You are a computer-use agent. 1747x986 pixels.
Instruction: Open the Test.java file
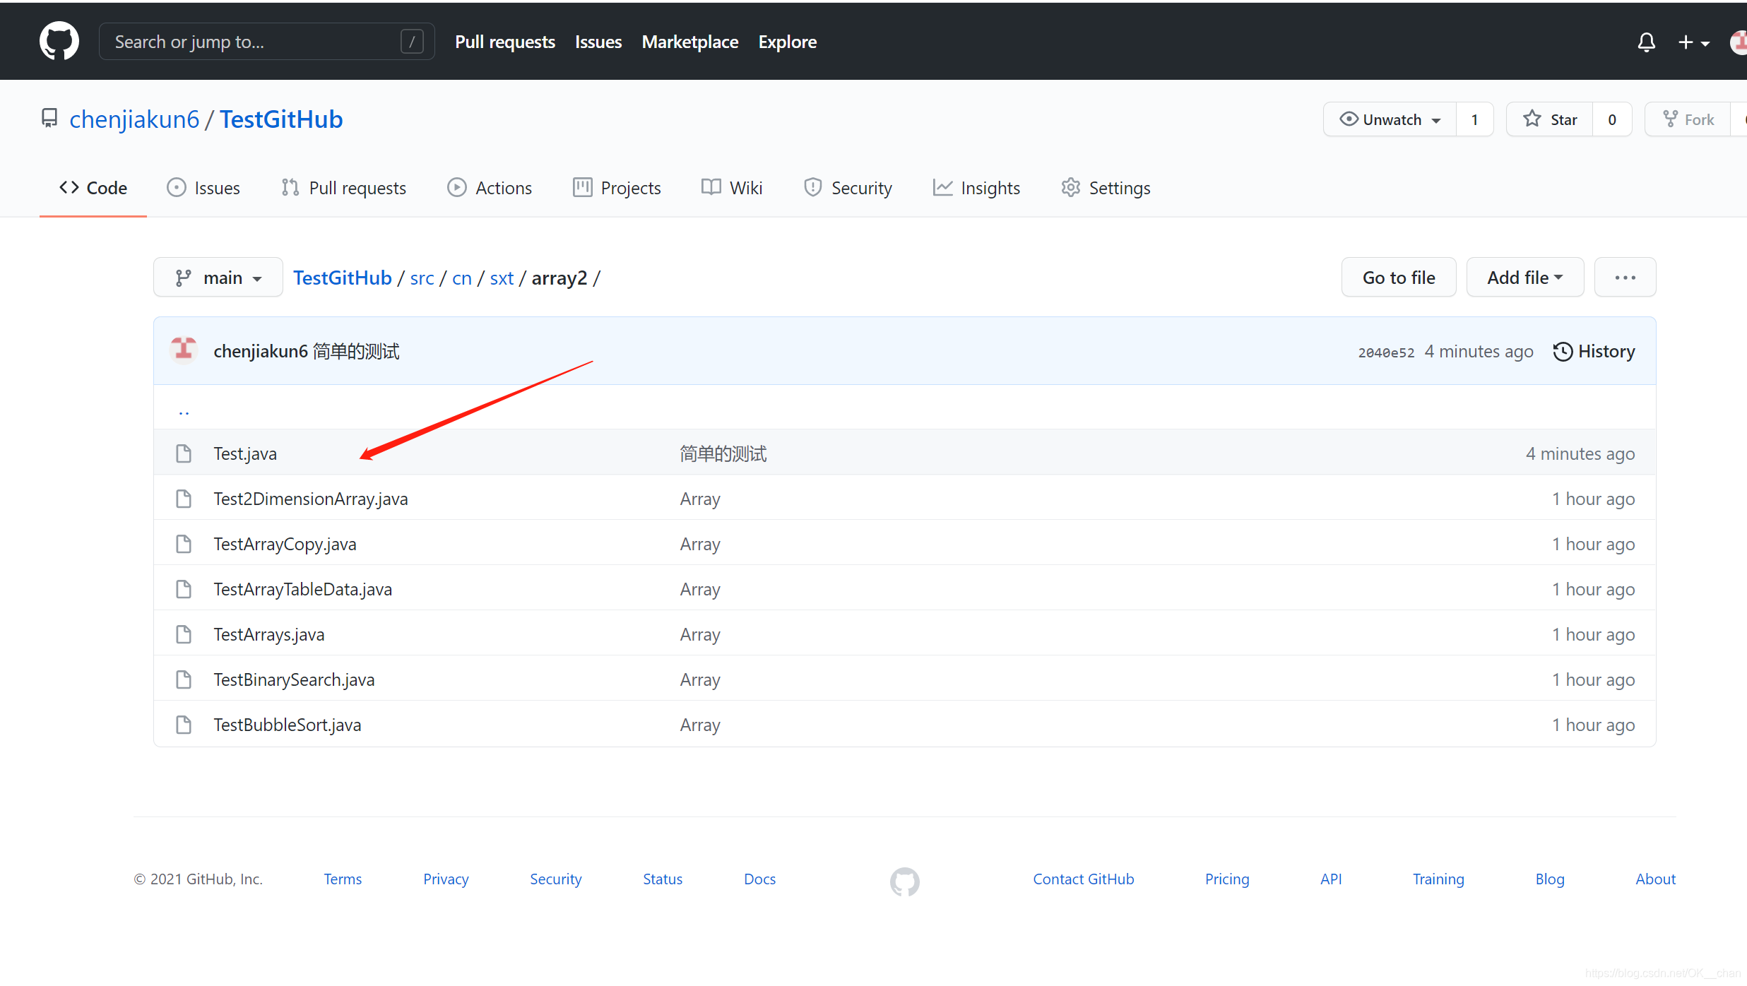point(245,453)
